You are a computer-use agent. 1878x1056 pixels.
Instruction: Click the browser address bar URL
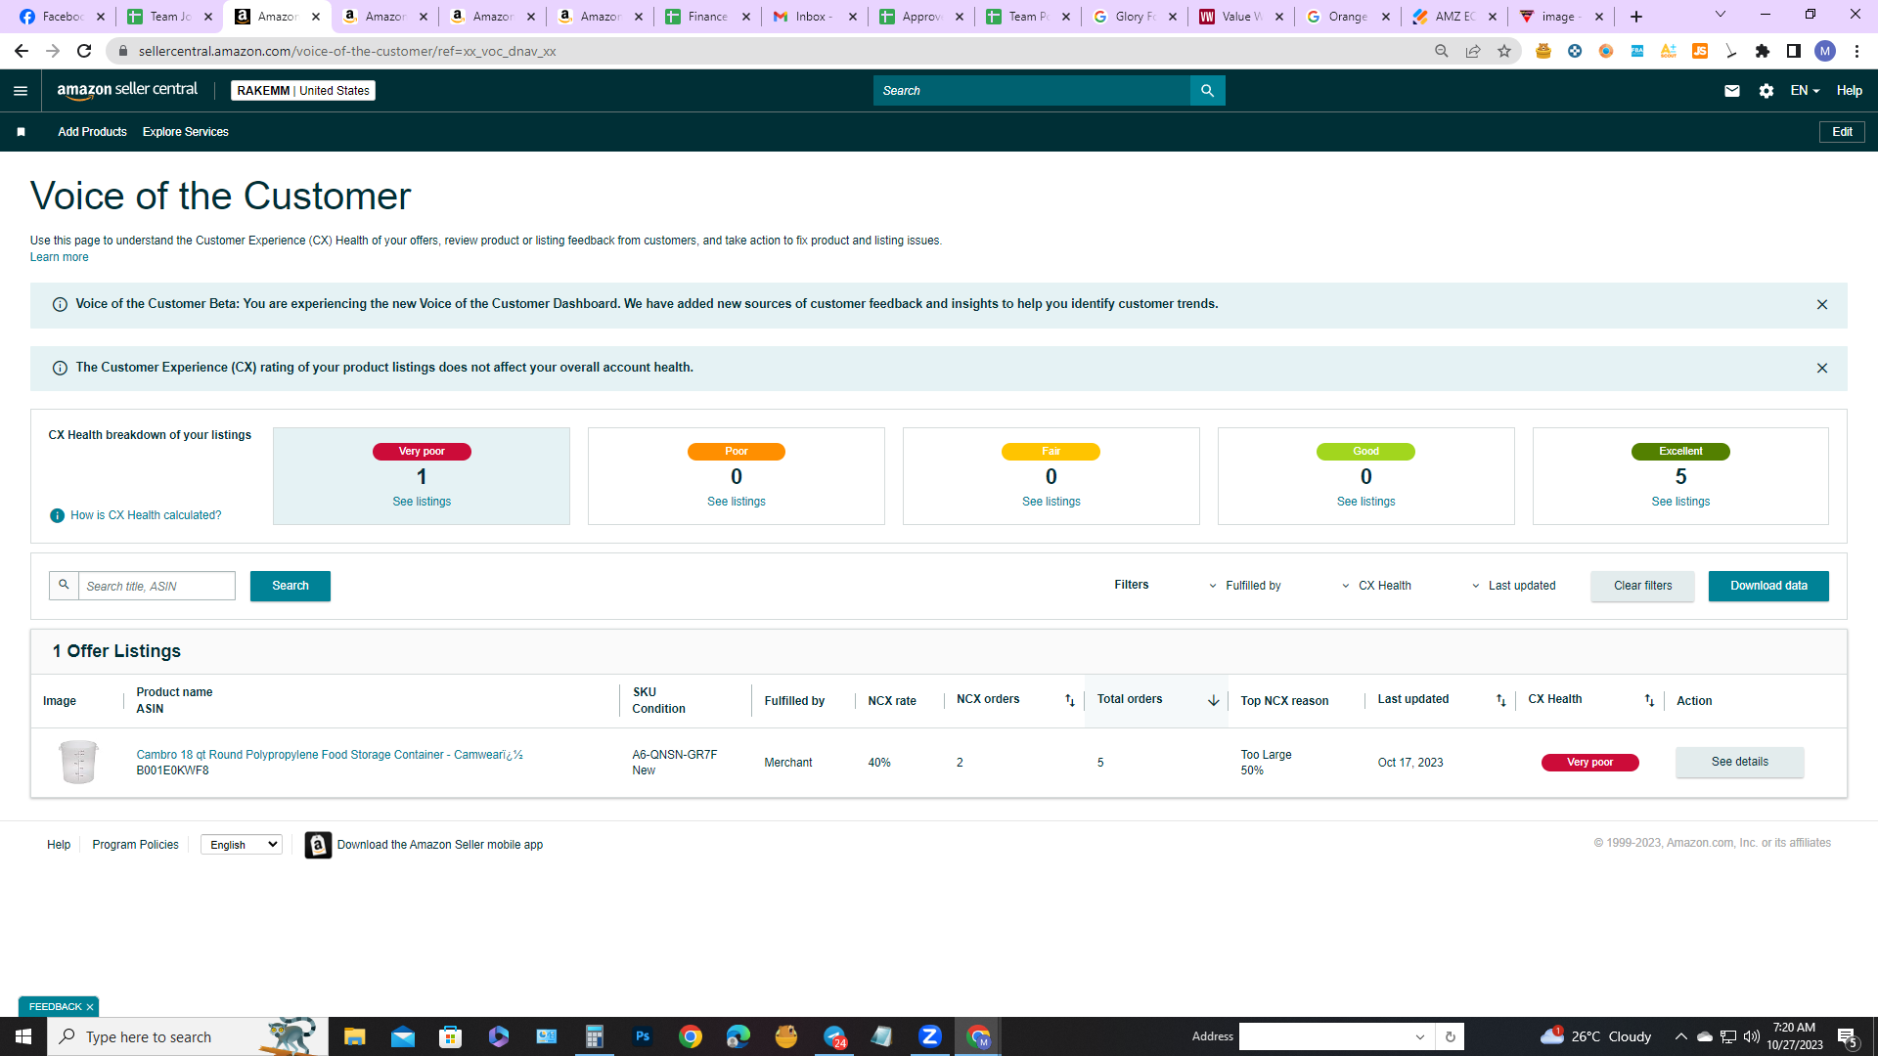click(347, 51)
